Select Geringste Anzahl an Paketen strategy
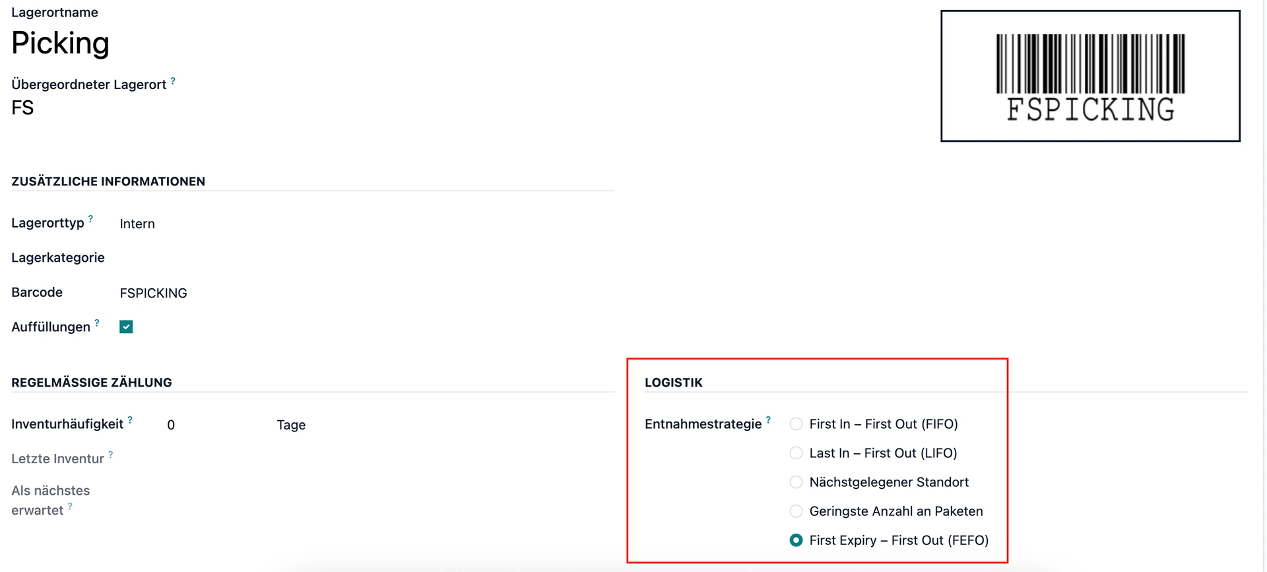The width and height of the screenshot is (1267, 572). click(x=796, y=511)
